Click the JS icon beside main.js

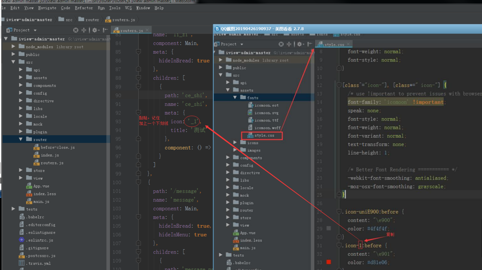[29, 201]
